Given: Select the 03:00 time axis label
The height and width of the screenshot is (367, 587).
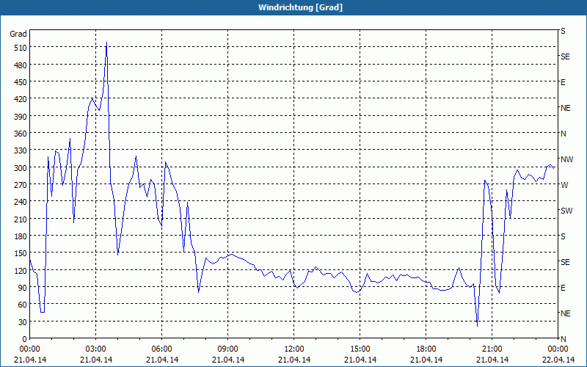Looking at the screenshot, I should [96, 349].
